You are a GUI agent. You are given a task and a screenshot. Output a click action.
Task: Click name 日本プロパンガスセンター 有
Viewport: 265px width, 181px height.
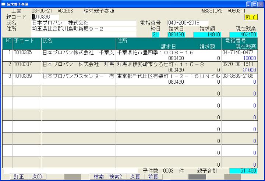click(x=78, y=76)
